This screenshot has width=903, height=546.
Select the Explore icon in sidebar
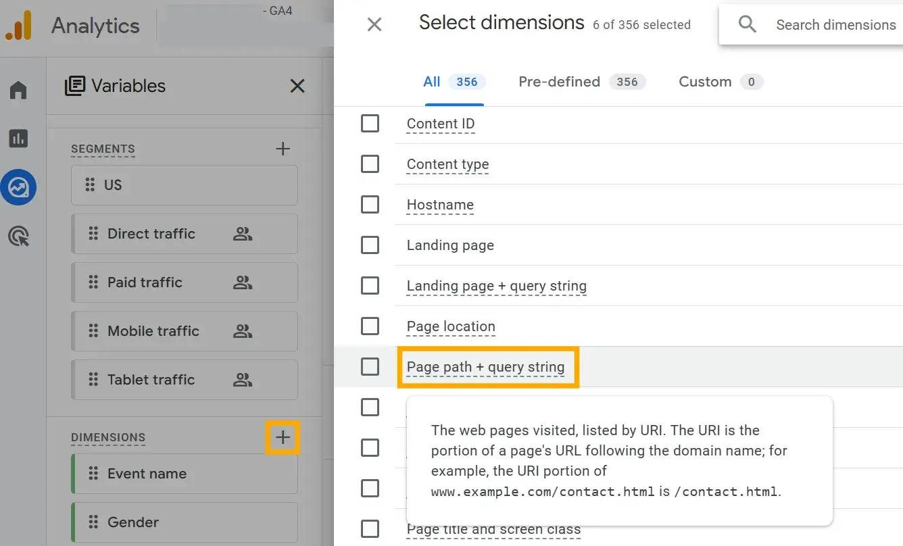tap(19, 188)
